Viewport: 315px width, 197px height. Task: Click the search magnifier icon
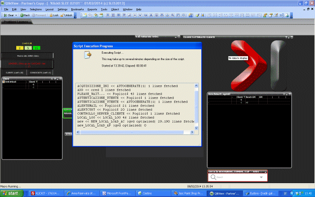coord(213,177)
